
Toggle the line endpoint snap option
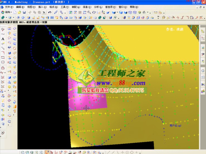tap(108, 152)
